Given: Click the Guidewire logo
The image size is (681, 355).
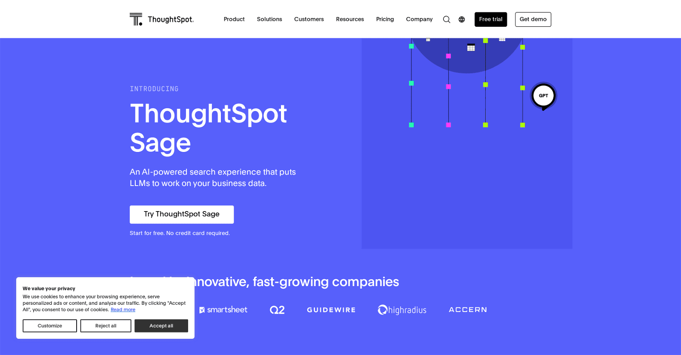Looking at the screenshot, I should 331,309.
